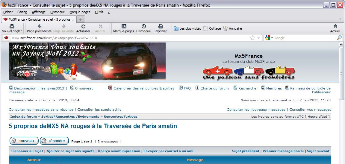
Task: Click the Une passion sans frontières cars logo
Action: (249, 73)
